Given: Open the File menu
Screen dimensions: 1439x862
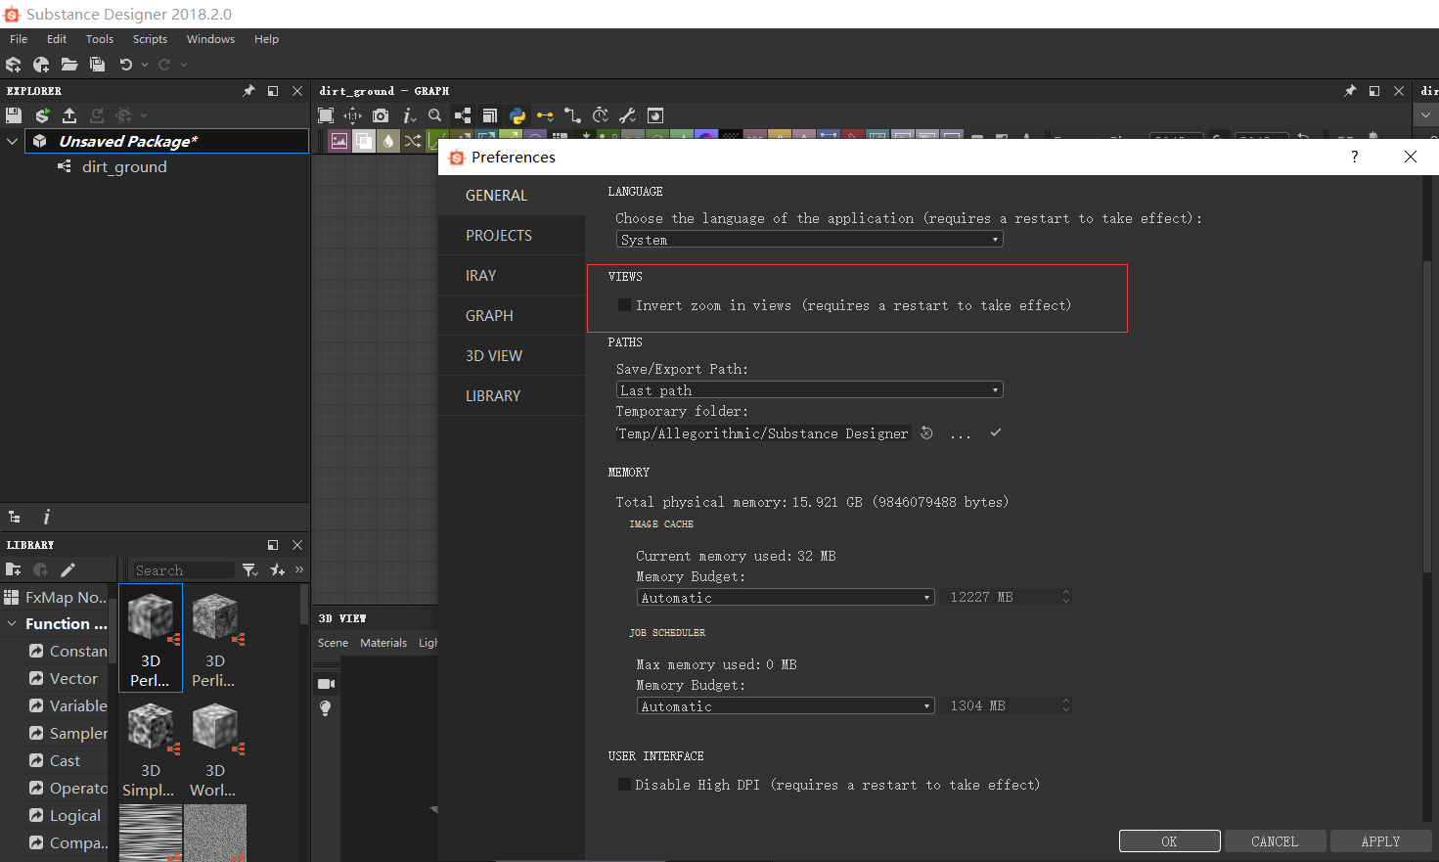Looking at the screenshot, I should pos(19,39).
